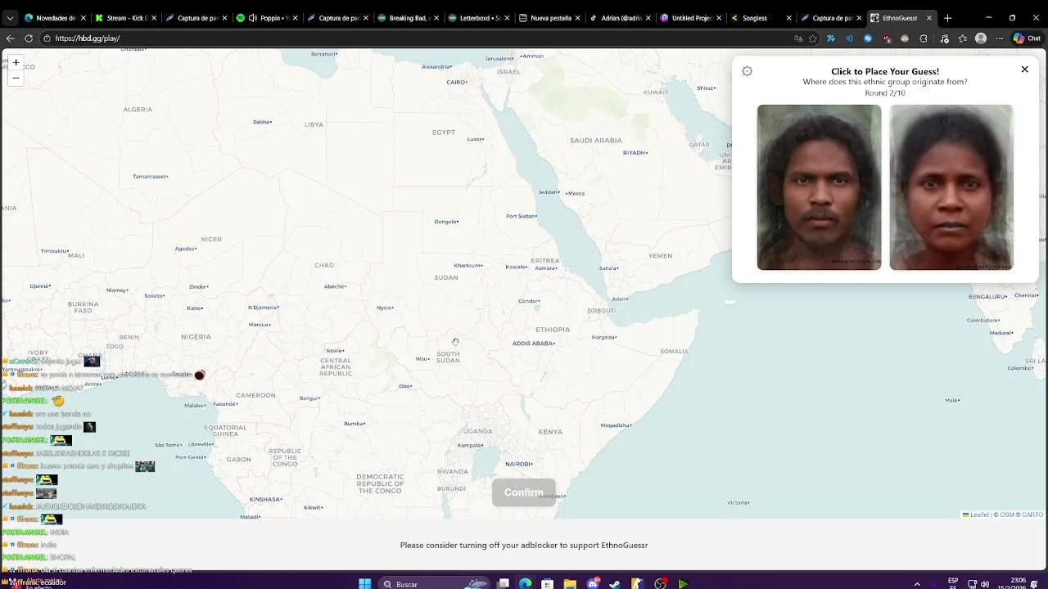Add this page to favorites star
This screenshot has height=589, width=1048.
(813, 38)
